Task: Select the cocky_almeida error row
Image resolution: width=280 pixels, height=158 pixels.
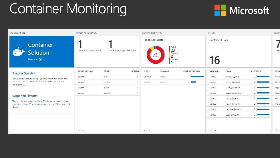Action: pos(239,87)
